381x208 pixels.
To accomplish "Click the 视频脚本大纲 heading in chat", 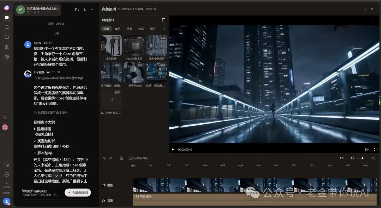I will (x=44, y=122).
